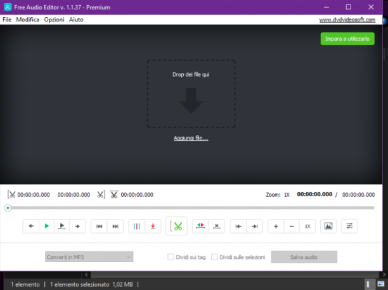Open the audio settings sliders icon
Viewport: 388px width, 290px height.
click(349, 226)
